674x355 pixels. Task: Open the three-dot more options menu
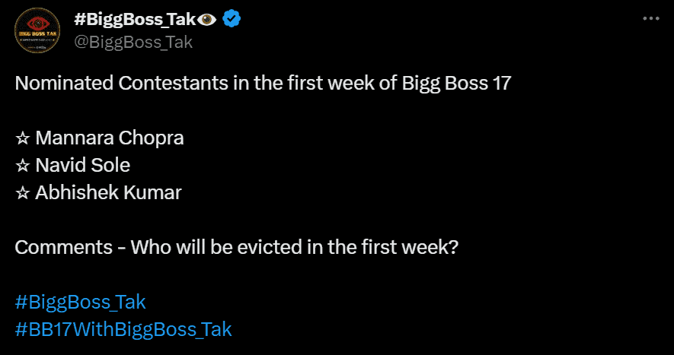click(x=650, y=20)
